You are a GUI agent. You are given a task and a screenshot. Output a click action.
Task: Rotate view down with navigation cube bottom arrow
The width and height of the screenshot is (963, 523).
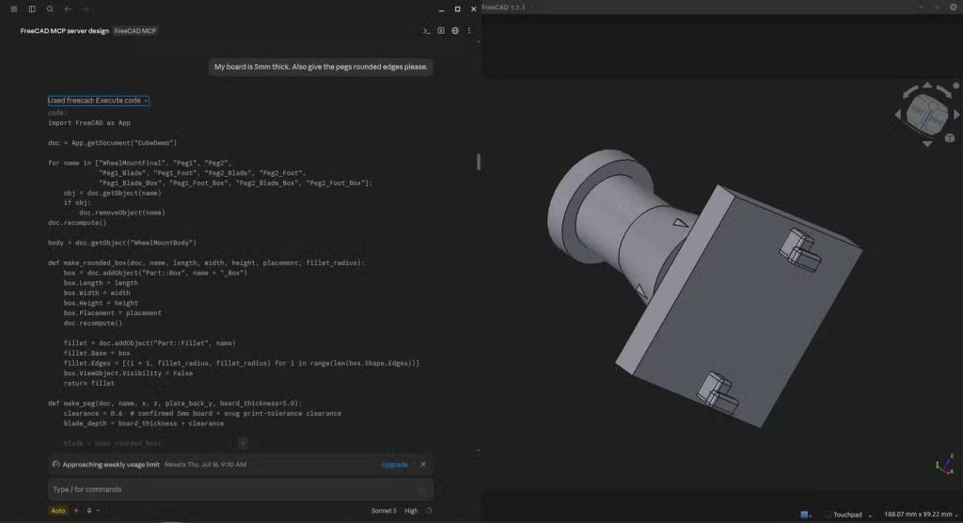click(x=927, y=143)
